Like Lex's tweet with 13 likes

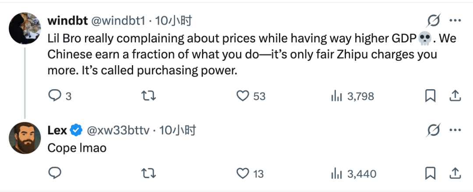(243, 173)
